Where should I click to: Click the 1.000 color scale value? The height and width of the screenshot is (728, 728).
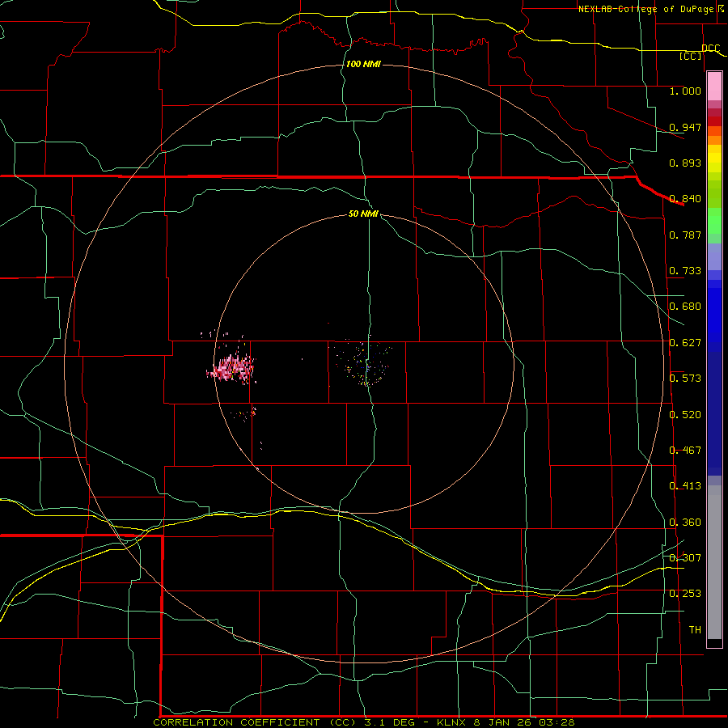685,91
